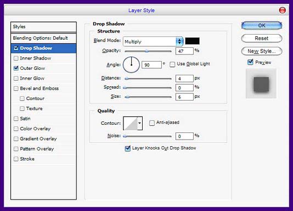Open Outer Glow settings row
This screenshot has height=211, width=293.
[43, 68]
